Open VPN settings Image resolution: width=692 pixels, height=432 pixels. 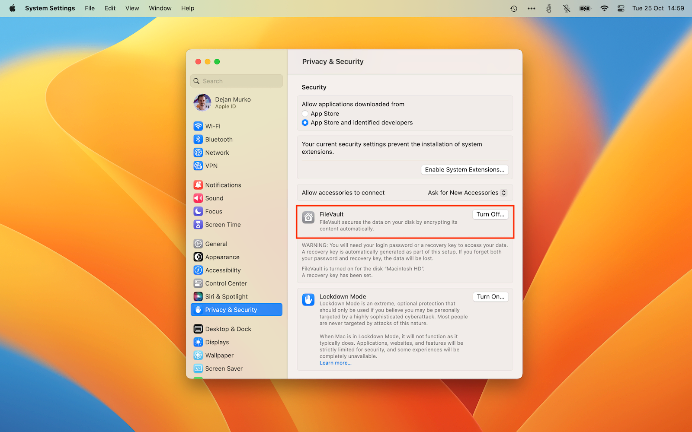click(211, 165)
